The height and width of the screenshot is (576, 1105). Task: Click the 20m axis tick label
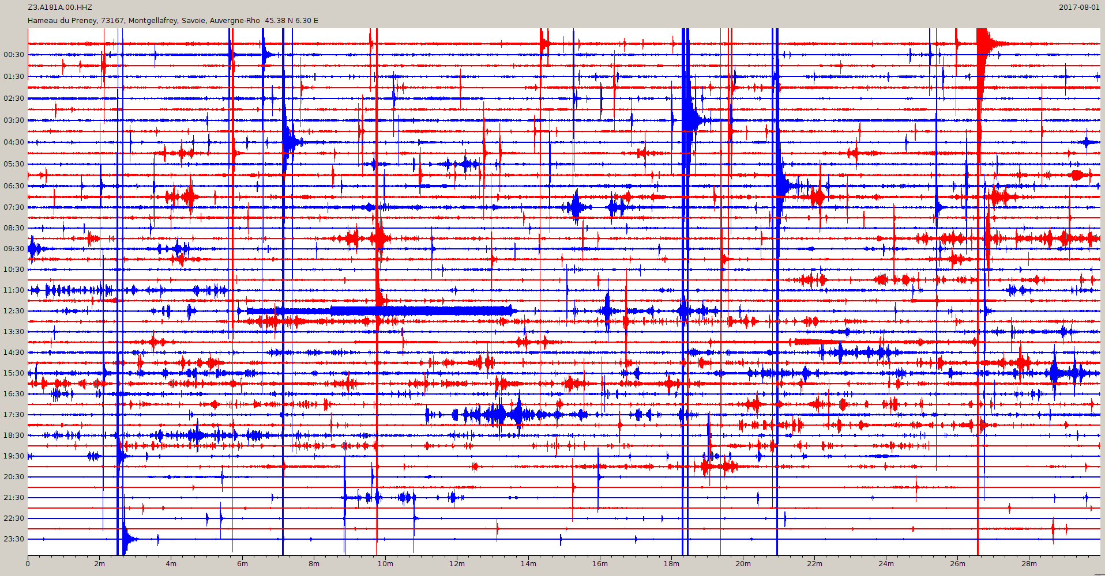point(743,564)
